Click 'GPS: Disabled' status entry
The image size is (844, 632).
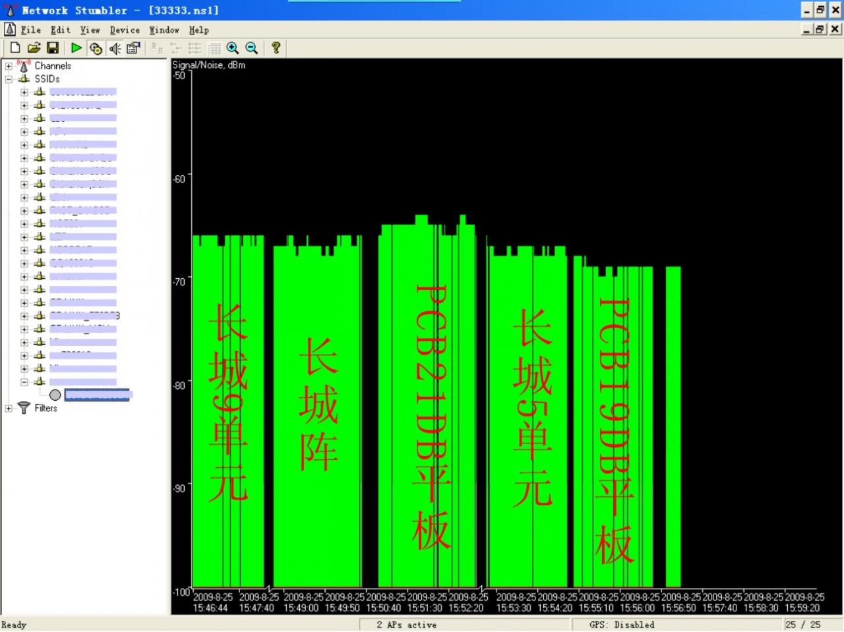622,625
